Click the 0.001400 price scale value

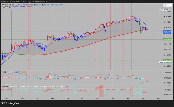point(168,27)
